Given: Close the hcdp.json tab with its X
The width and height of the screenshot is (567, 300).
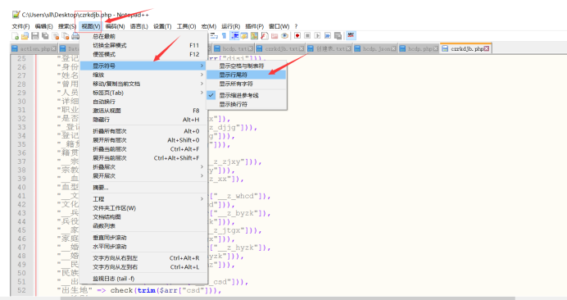Looking at the screenshot, I should pos(393,48).
